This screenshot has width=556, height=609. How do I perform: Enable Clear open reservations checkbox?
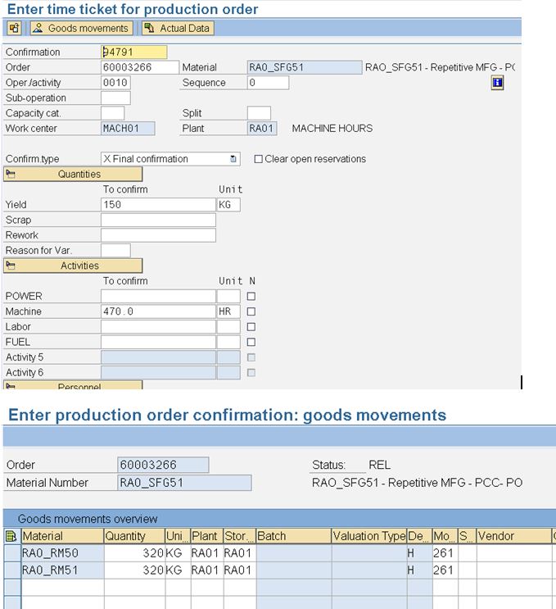pos(258,159)
